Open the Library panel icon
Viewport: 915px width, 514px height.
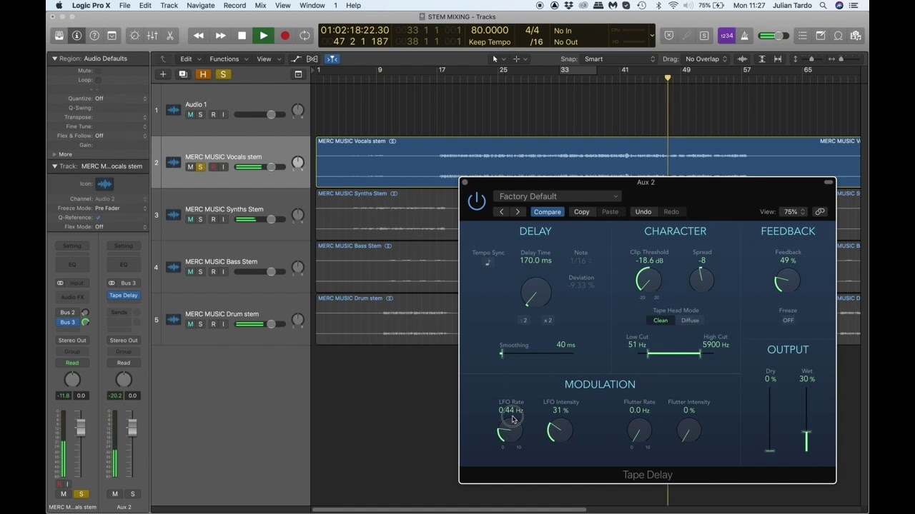[59, 36]
